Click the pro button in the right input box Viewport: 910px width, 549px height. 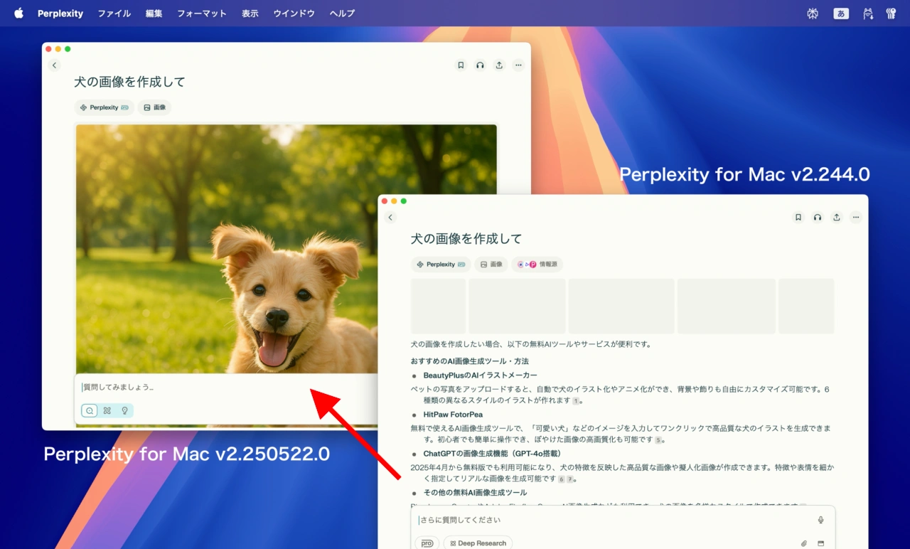click(427, 543)
